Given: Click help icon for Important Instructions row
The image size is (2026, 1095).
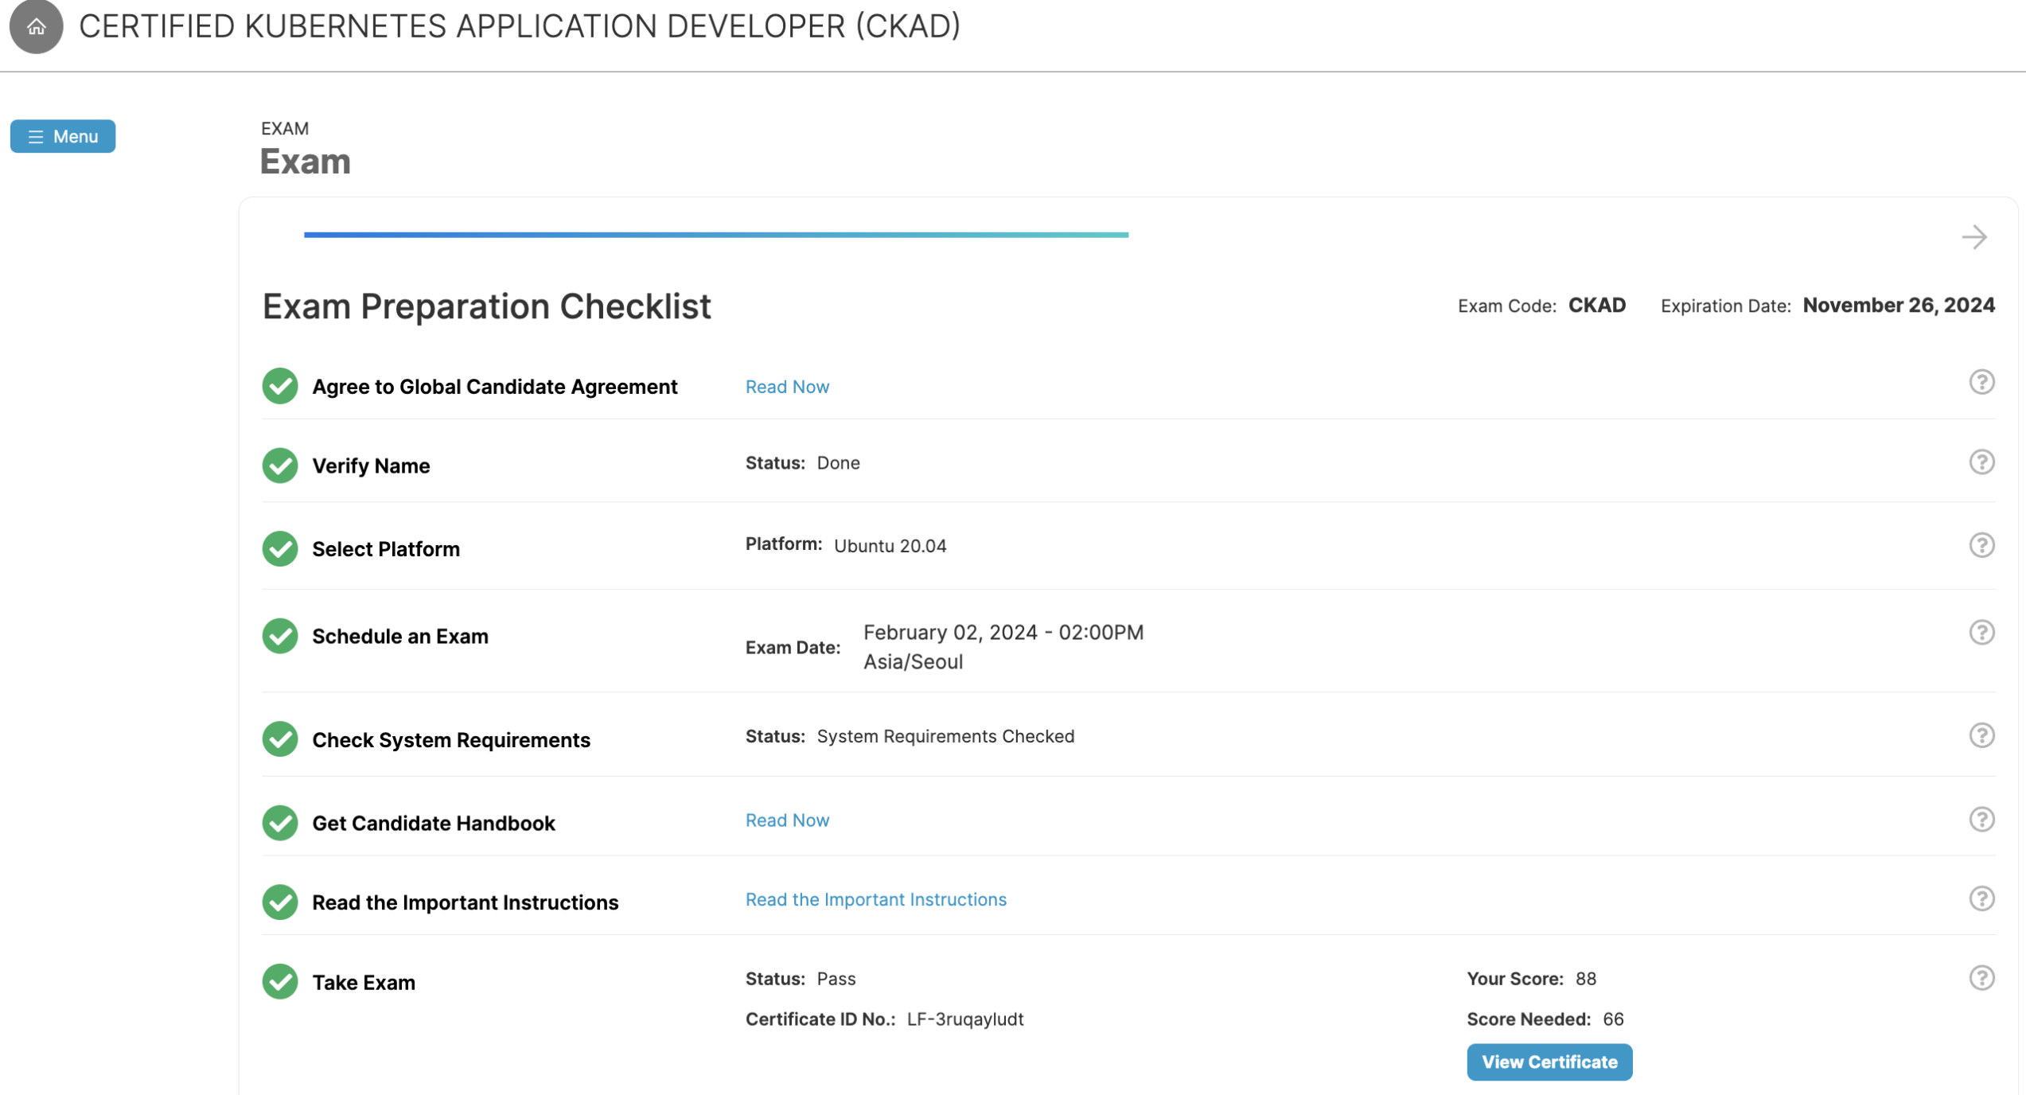Looking at the screenshot, I should 1981,899.
